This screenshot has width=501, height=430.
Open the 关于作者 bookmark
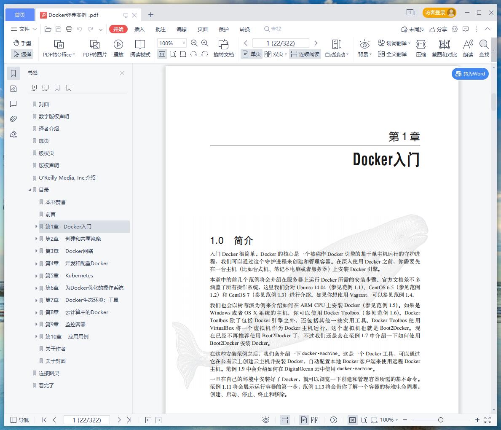point(56,349)
